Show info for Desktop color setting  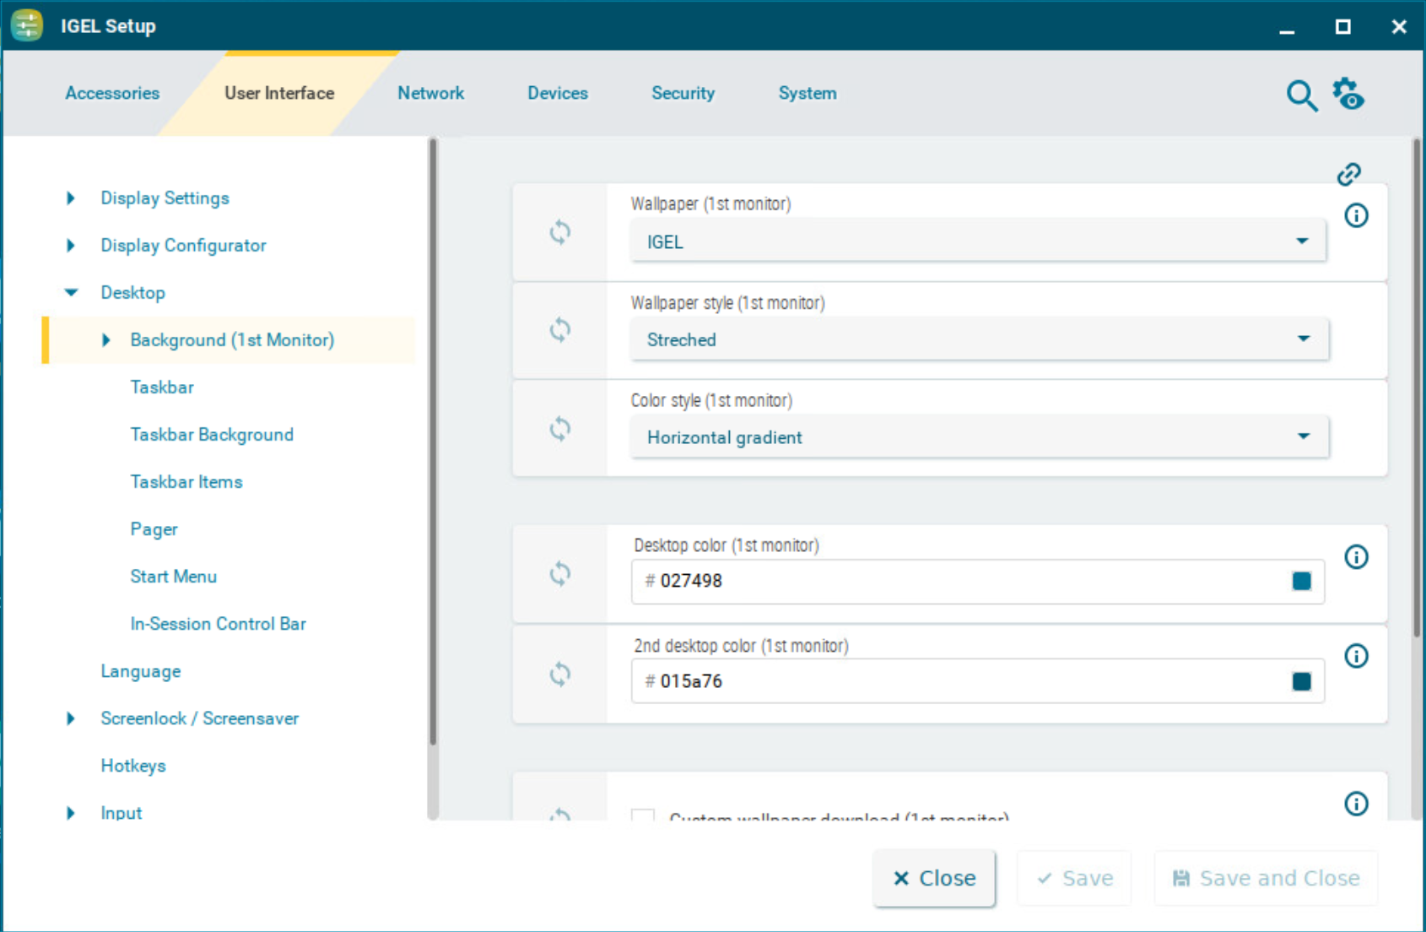1356,557
